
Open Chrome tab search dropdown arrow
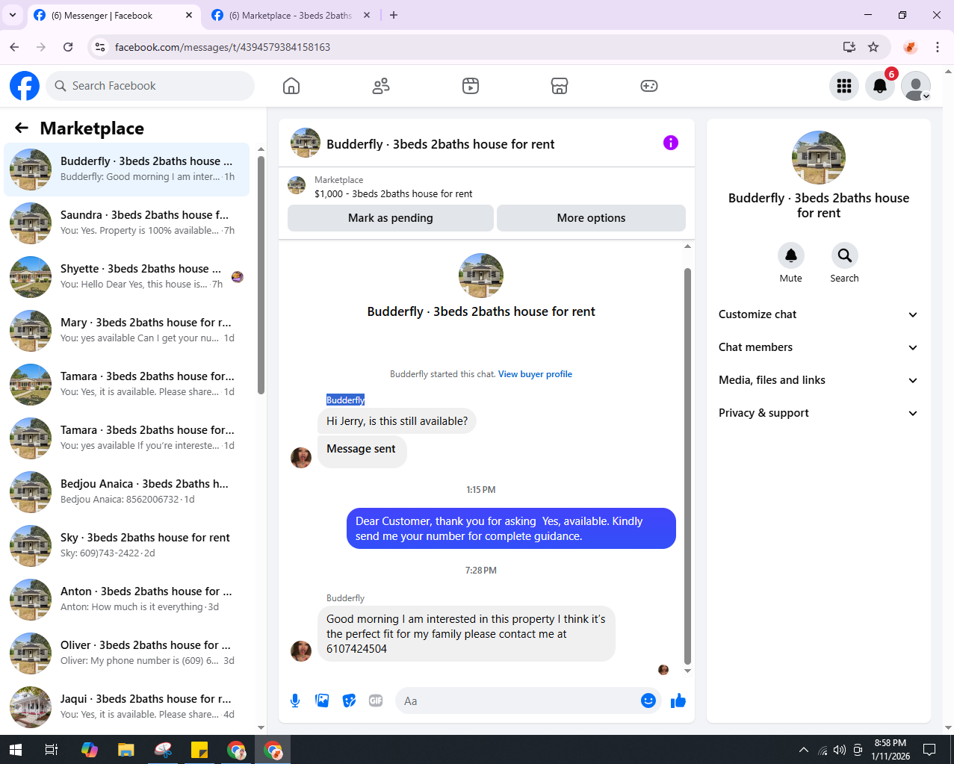pyautogui.click(x=13, y=15)
